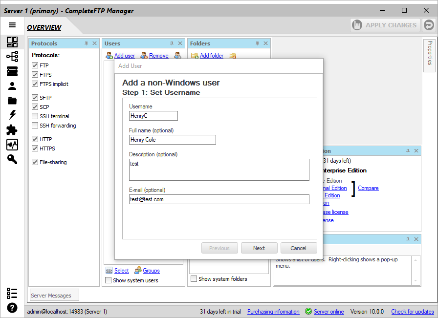Enable the SSH forwarding checkbox

(x=35, y=125)
